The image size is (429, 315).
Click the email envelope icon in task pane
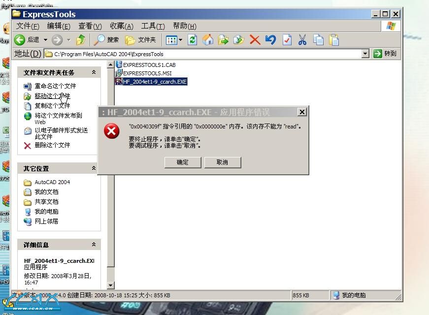(28, 131)
